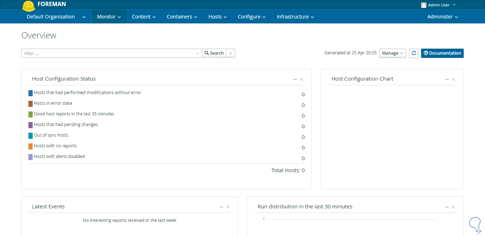The image size is (485, 235).
Task: Open the Infrastructure menu
Action: [295, 17]
